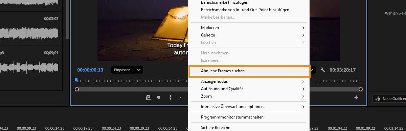Click timeline ruler label 00:00:24:23
Image resolution: width=406 pixels, height=131 pixels.
[x=111, y=128]
